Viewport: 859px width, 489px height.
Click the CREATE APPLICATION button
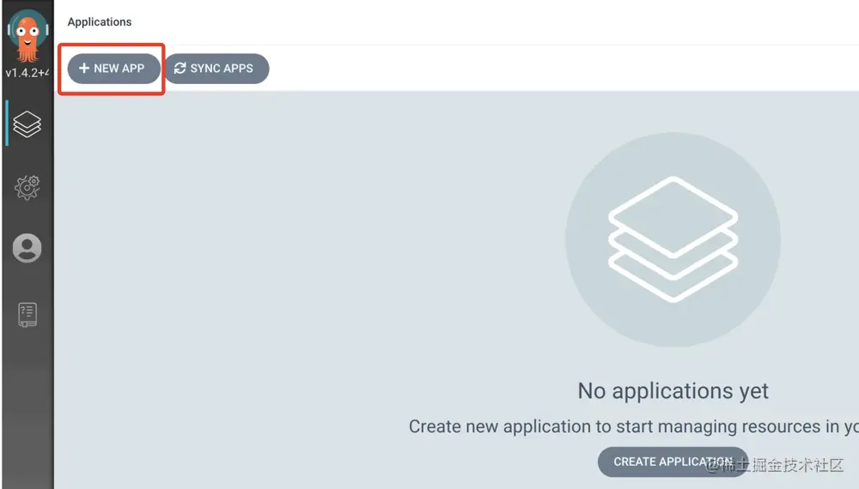(673, 462)
